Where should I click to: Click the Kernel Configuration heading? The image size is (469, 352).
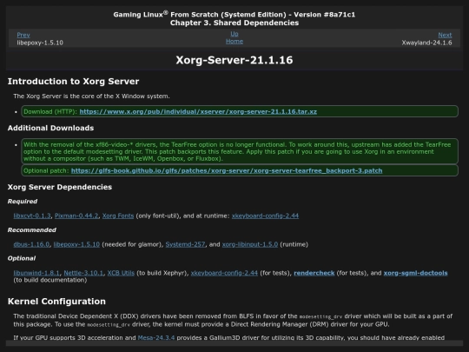(x=56, y=302)
